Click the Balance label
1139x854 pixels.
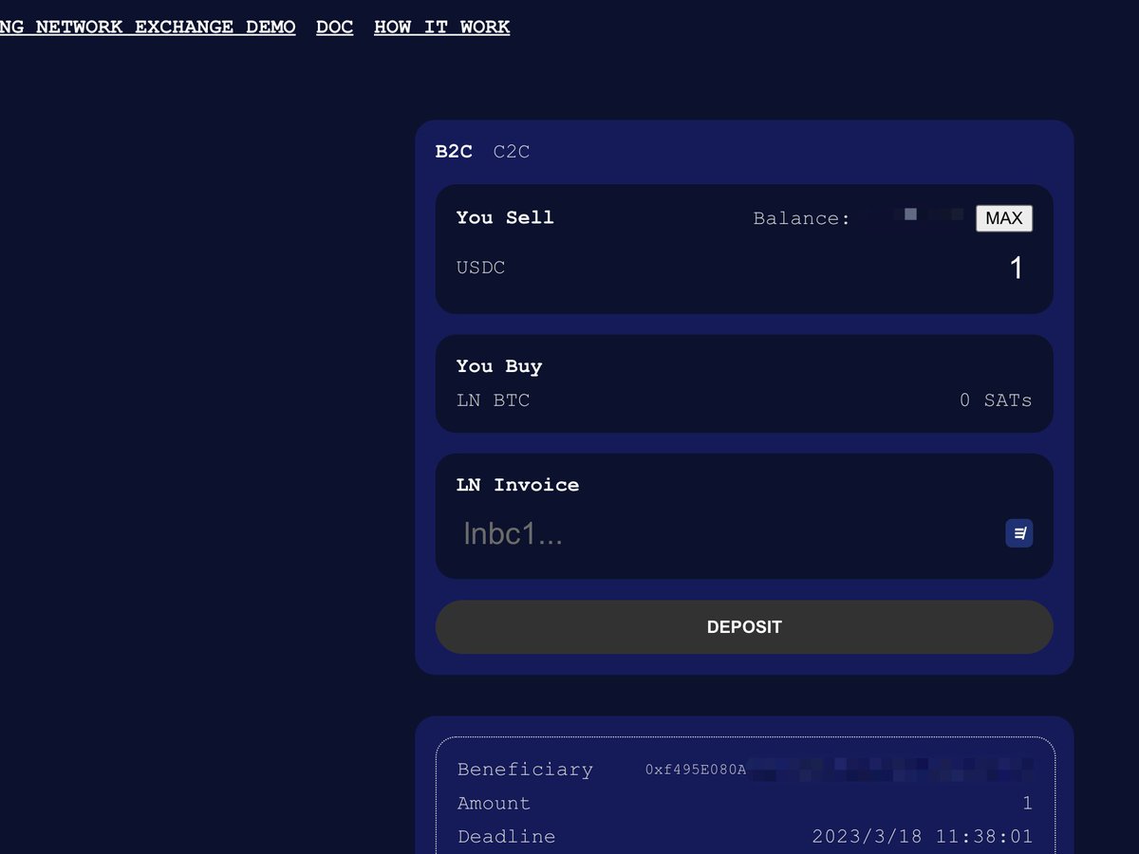click(802, 218)
